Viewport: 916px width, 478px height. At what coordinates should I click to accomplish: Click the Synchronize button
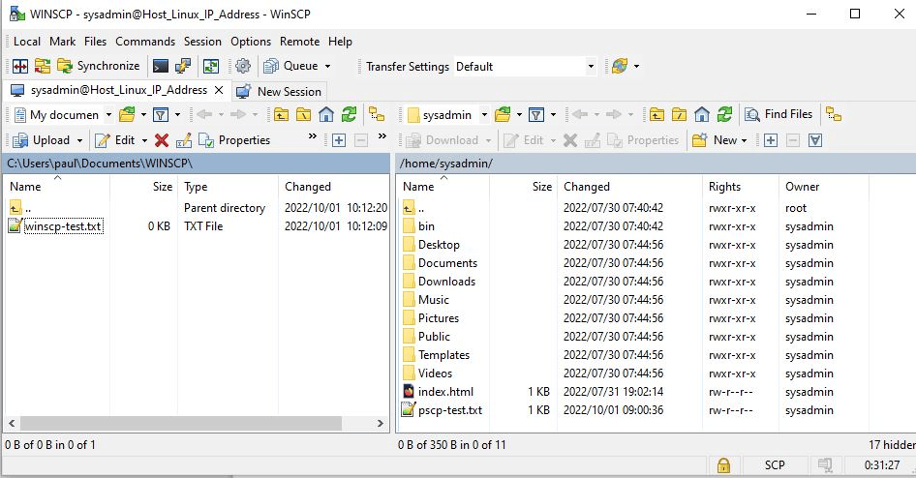pyautogui.click(x=99, y=67)
